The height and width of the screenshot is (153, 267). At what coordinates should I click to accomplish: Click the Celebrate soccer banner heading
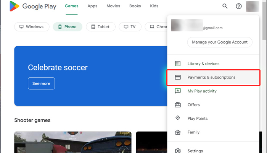[58, 67]
